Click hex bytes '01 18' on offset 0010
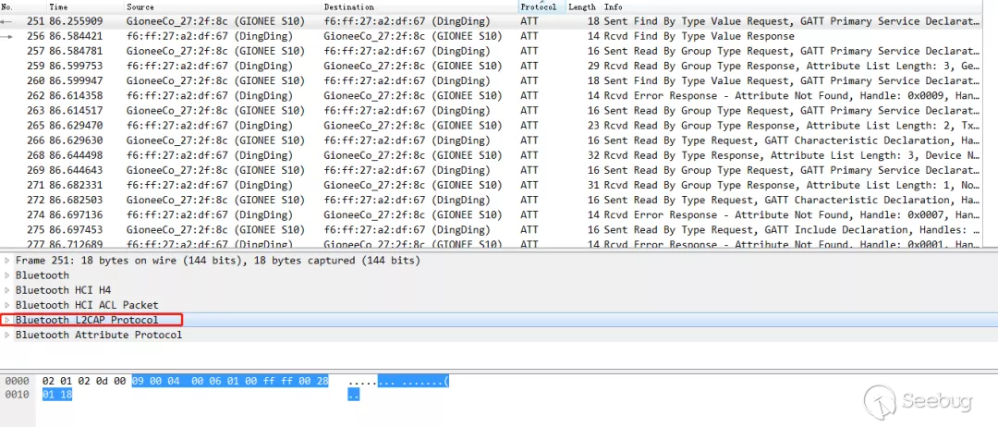This screenshot has height=427, width=998. tap(57, 395)
